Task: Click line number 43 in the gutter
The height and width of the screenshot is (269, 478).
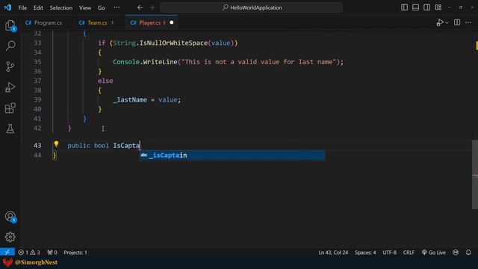Action: point(37,146)
